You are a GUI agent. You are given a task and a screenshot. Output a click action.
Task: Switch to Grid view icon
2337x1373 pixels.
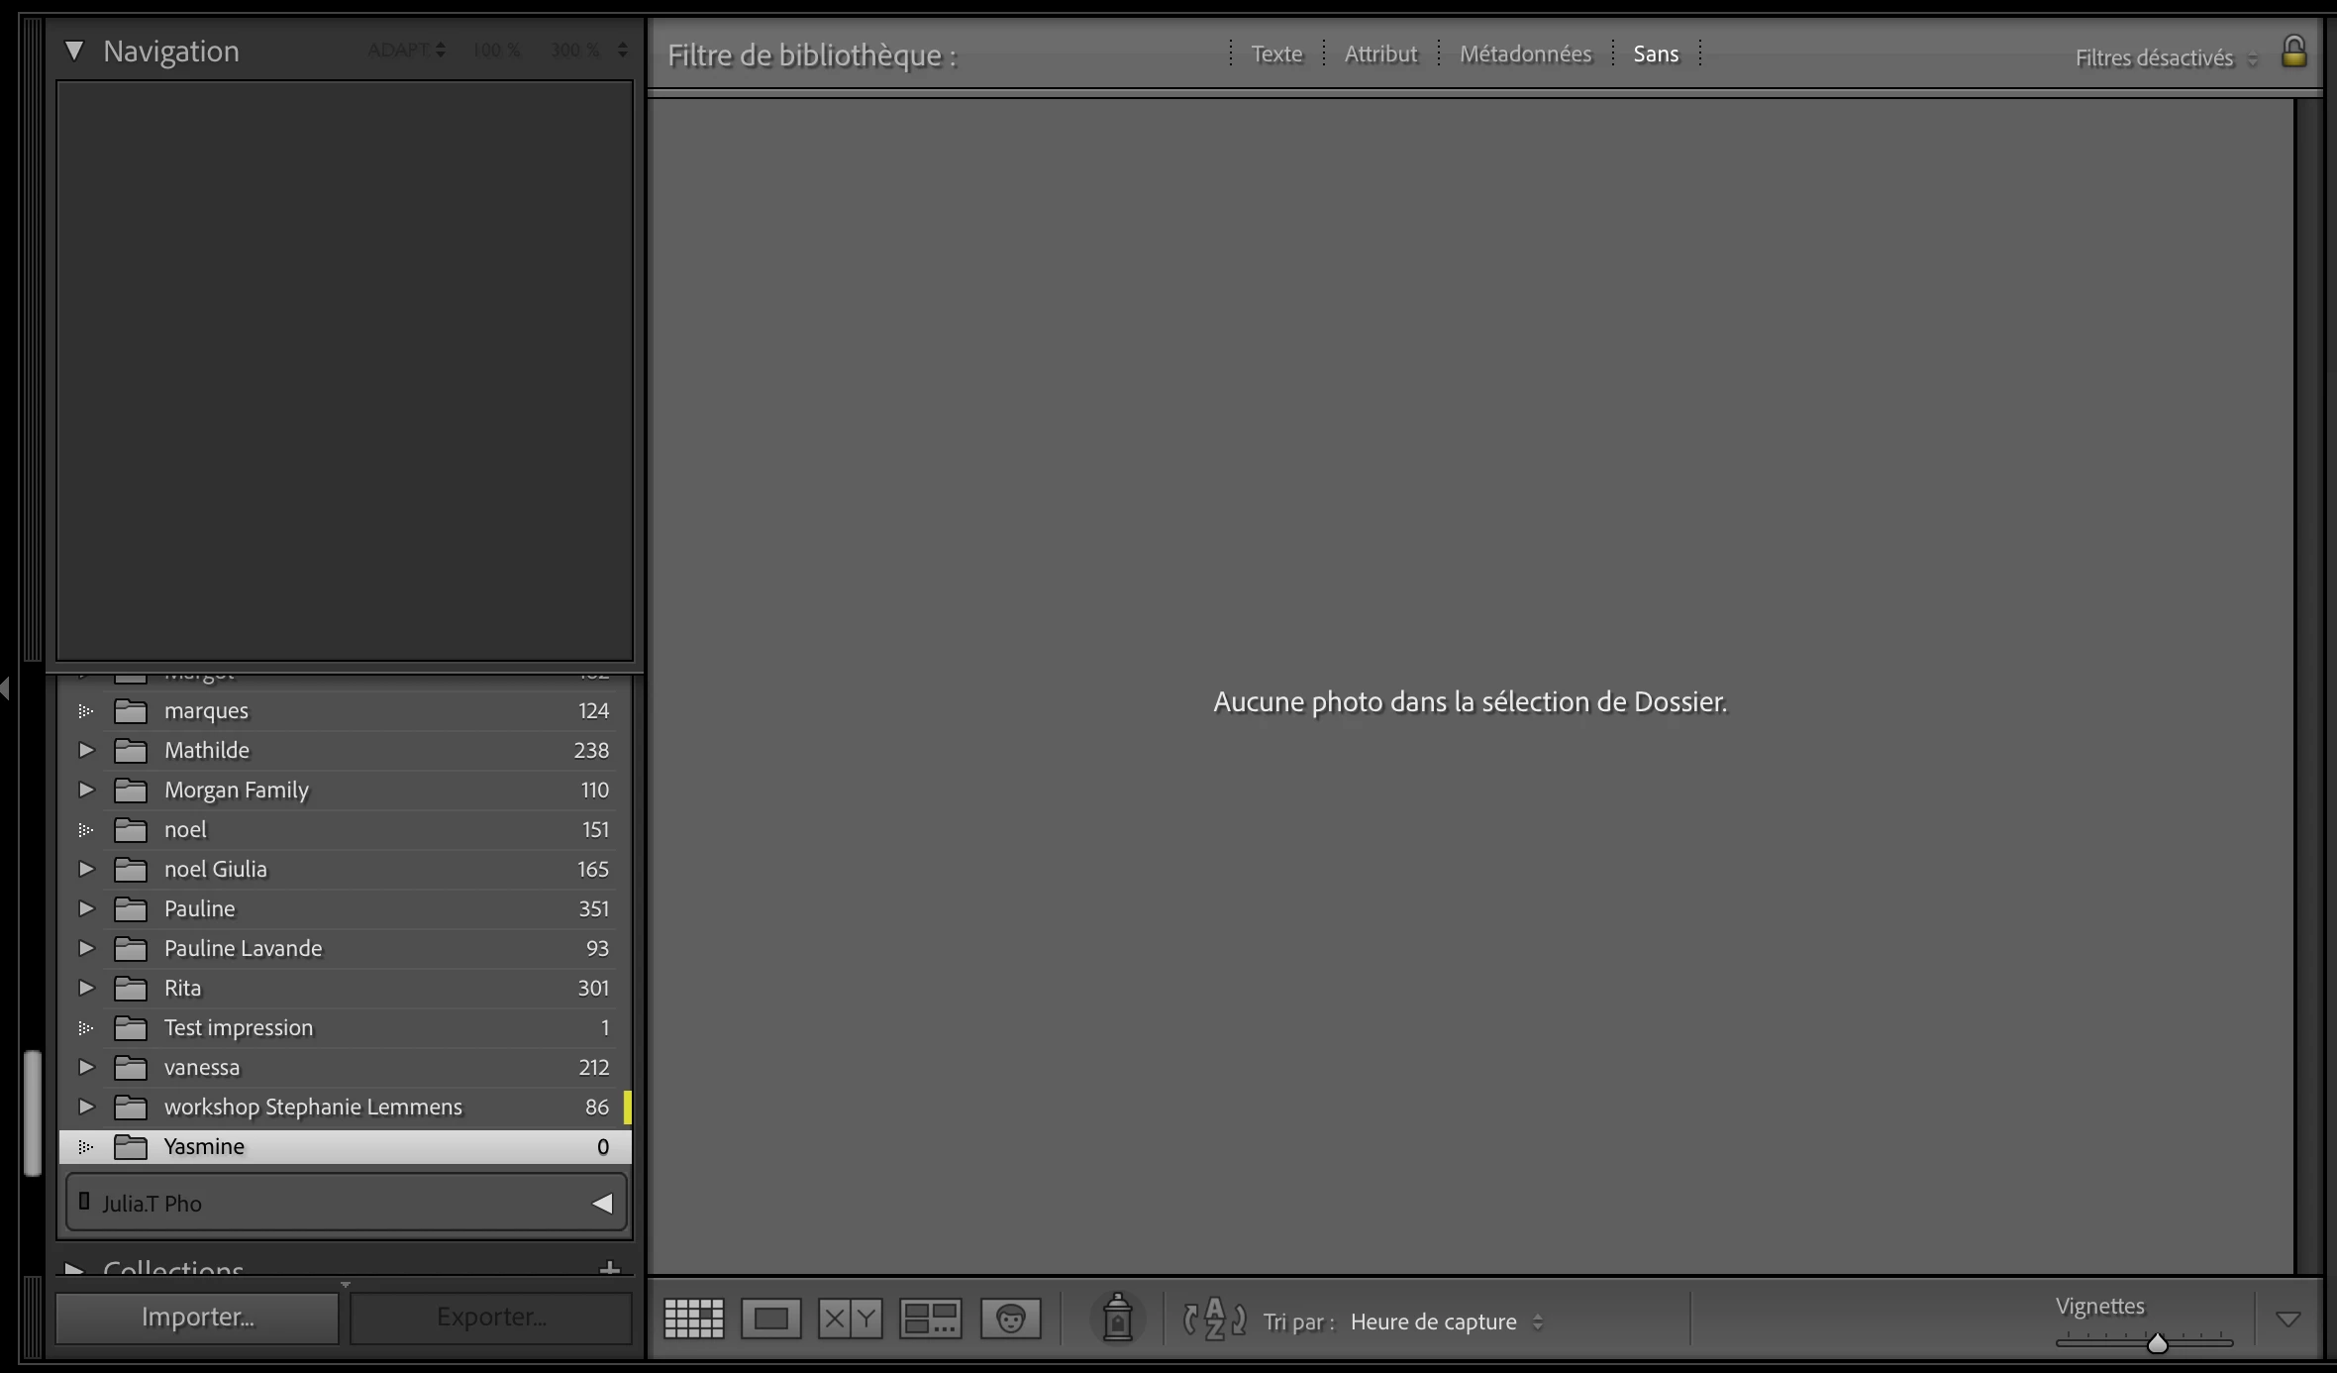(693, 1319)
